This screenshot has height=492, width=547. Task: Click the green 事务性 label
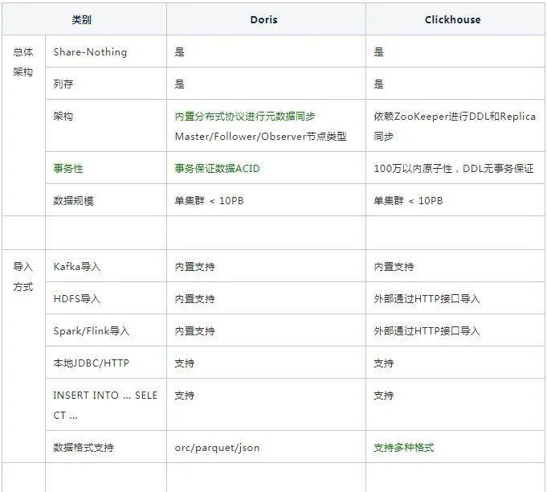(x=68, y=169)
